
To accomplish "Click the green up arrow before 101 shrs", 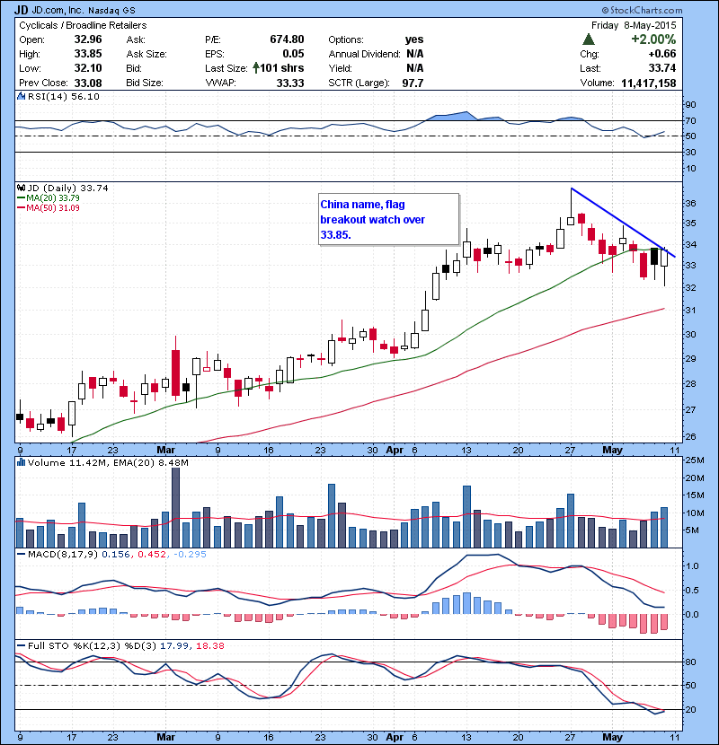I will [256, 68].
